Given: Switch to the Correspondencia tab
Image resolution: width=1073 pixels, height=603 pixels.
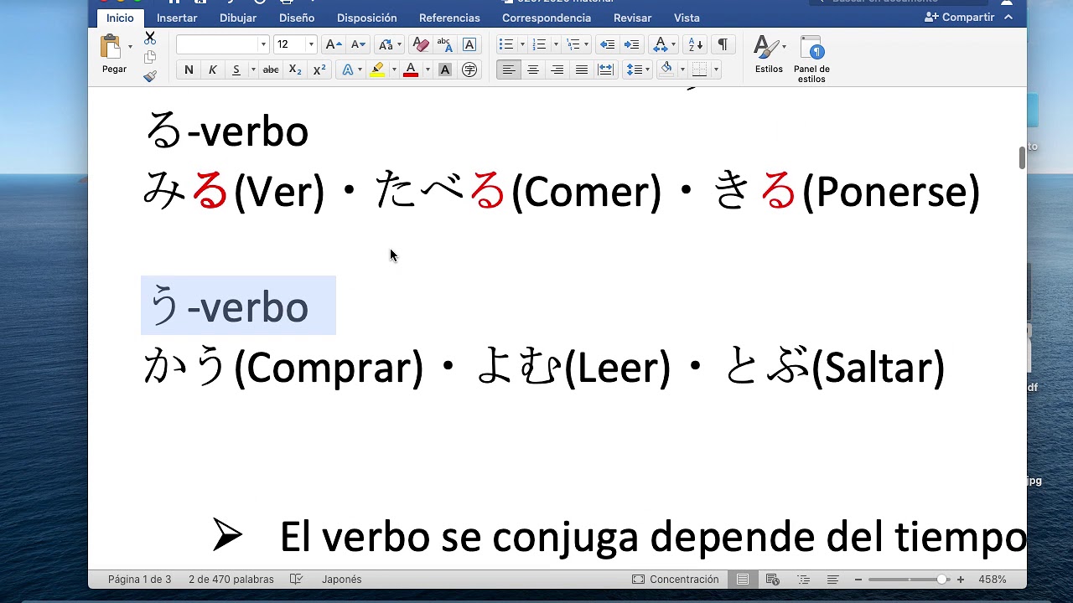Looking at the screenshot, I should pos(547,18).
